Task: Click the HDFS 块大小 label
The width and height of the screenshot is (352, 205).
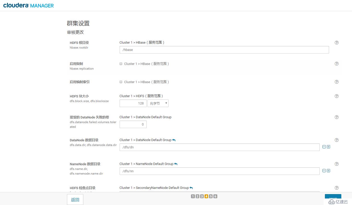Action: pyautogui.click(x=79, y=96)
